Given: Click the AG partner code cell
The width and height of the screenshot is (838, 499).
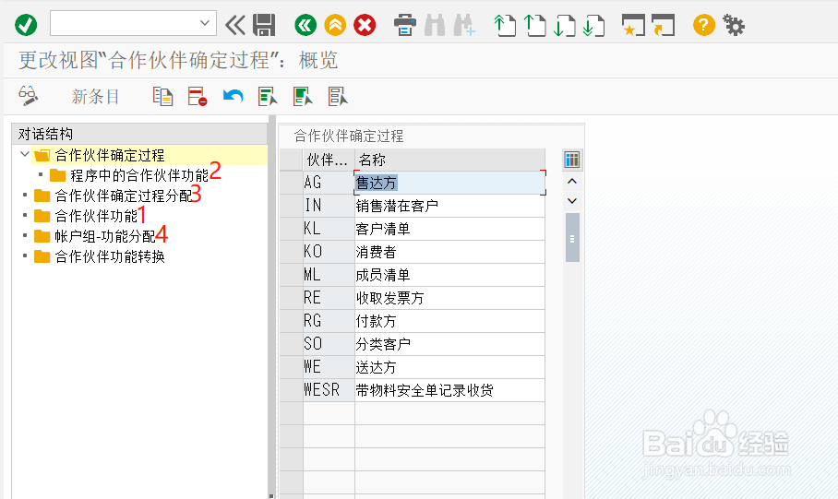Looking at the screenshot, I should click(329, 183).
